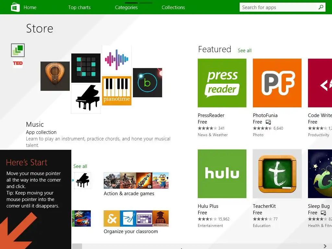Click the scrollbar right arrow
The height and width of the screenshot is (249, 332).
pos(325,246)
